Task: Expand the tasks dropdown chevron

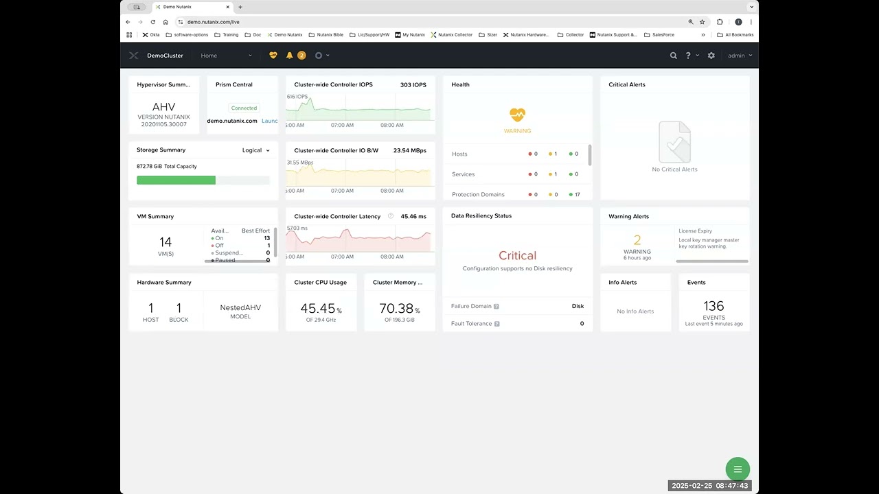Action: (x=328, y=56)
